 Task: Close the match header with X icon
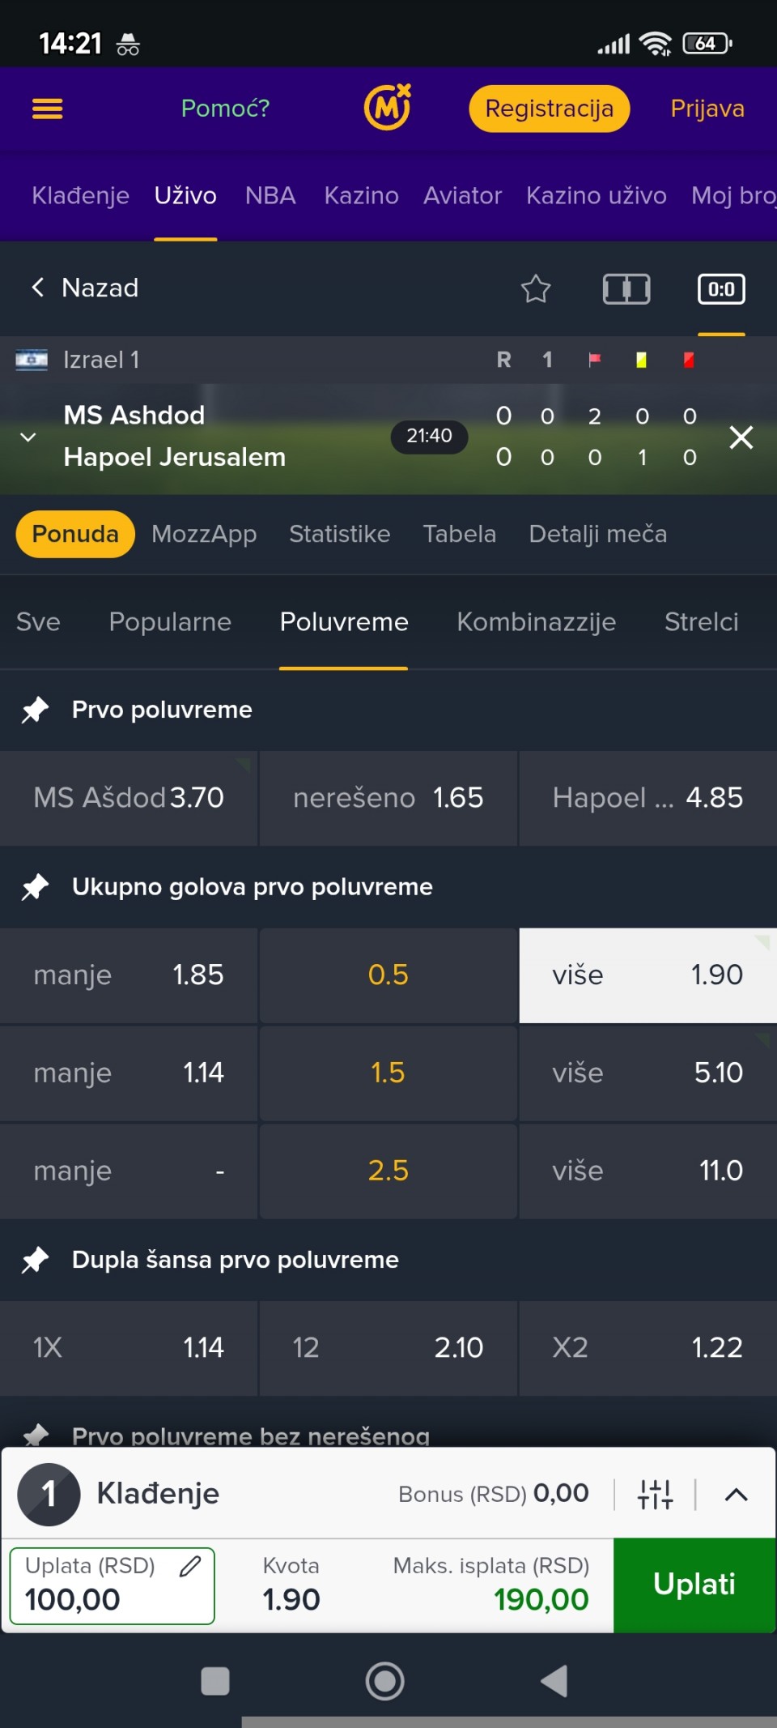pyautogui.click(x=741, y=437)
